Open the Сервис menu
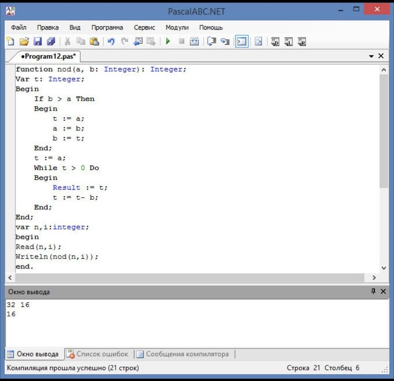Screen dimensions: 394x381 point(144,27)
